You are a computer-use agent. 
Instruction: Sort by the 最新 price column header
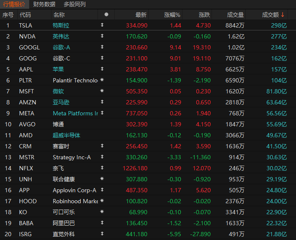pyautogui.click(x=141, y=15)
